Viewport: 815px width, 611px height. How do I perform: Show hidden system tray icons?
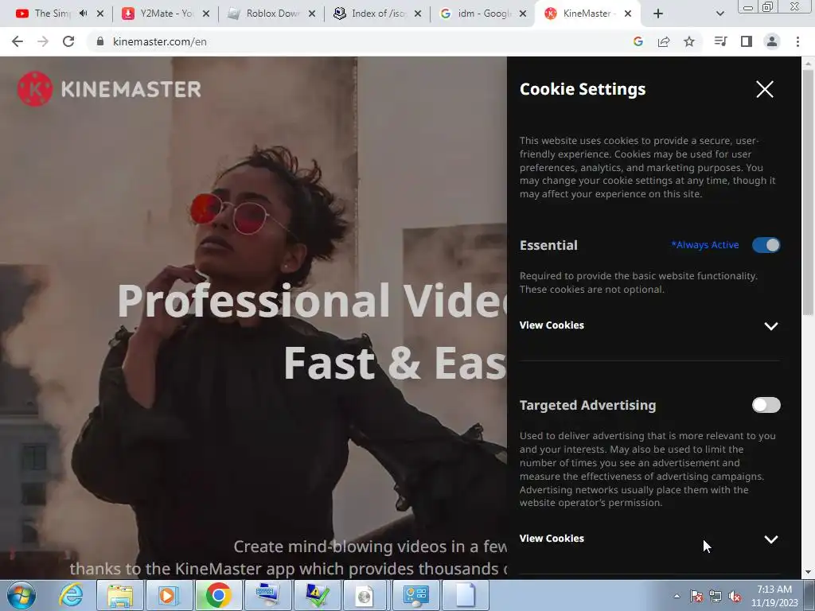[x=677, y=596]
